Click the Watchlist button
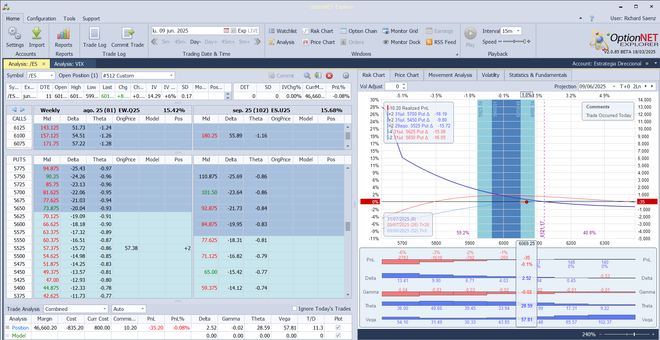Viewport: 660px width, 340px height. pos(283,31)
